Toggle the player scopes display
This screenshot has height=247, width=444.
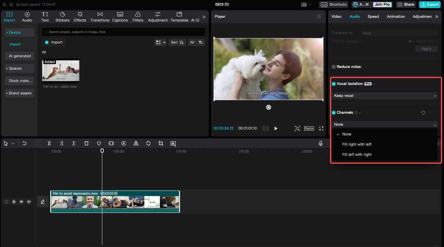(x=266, y=128)
